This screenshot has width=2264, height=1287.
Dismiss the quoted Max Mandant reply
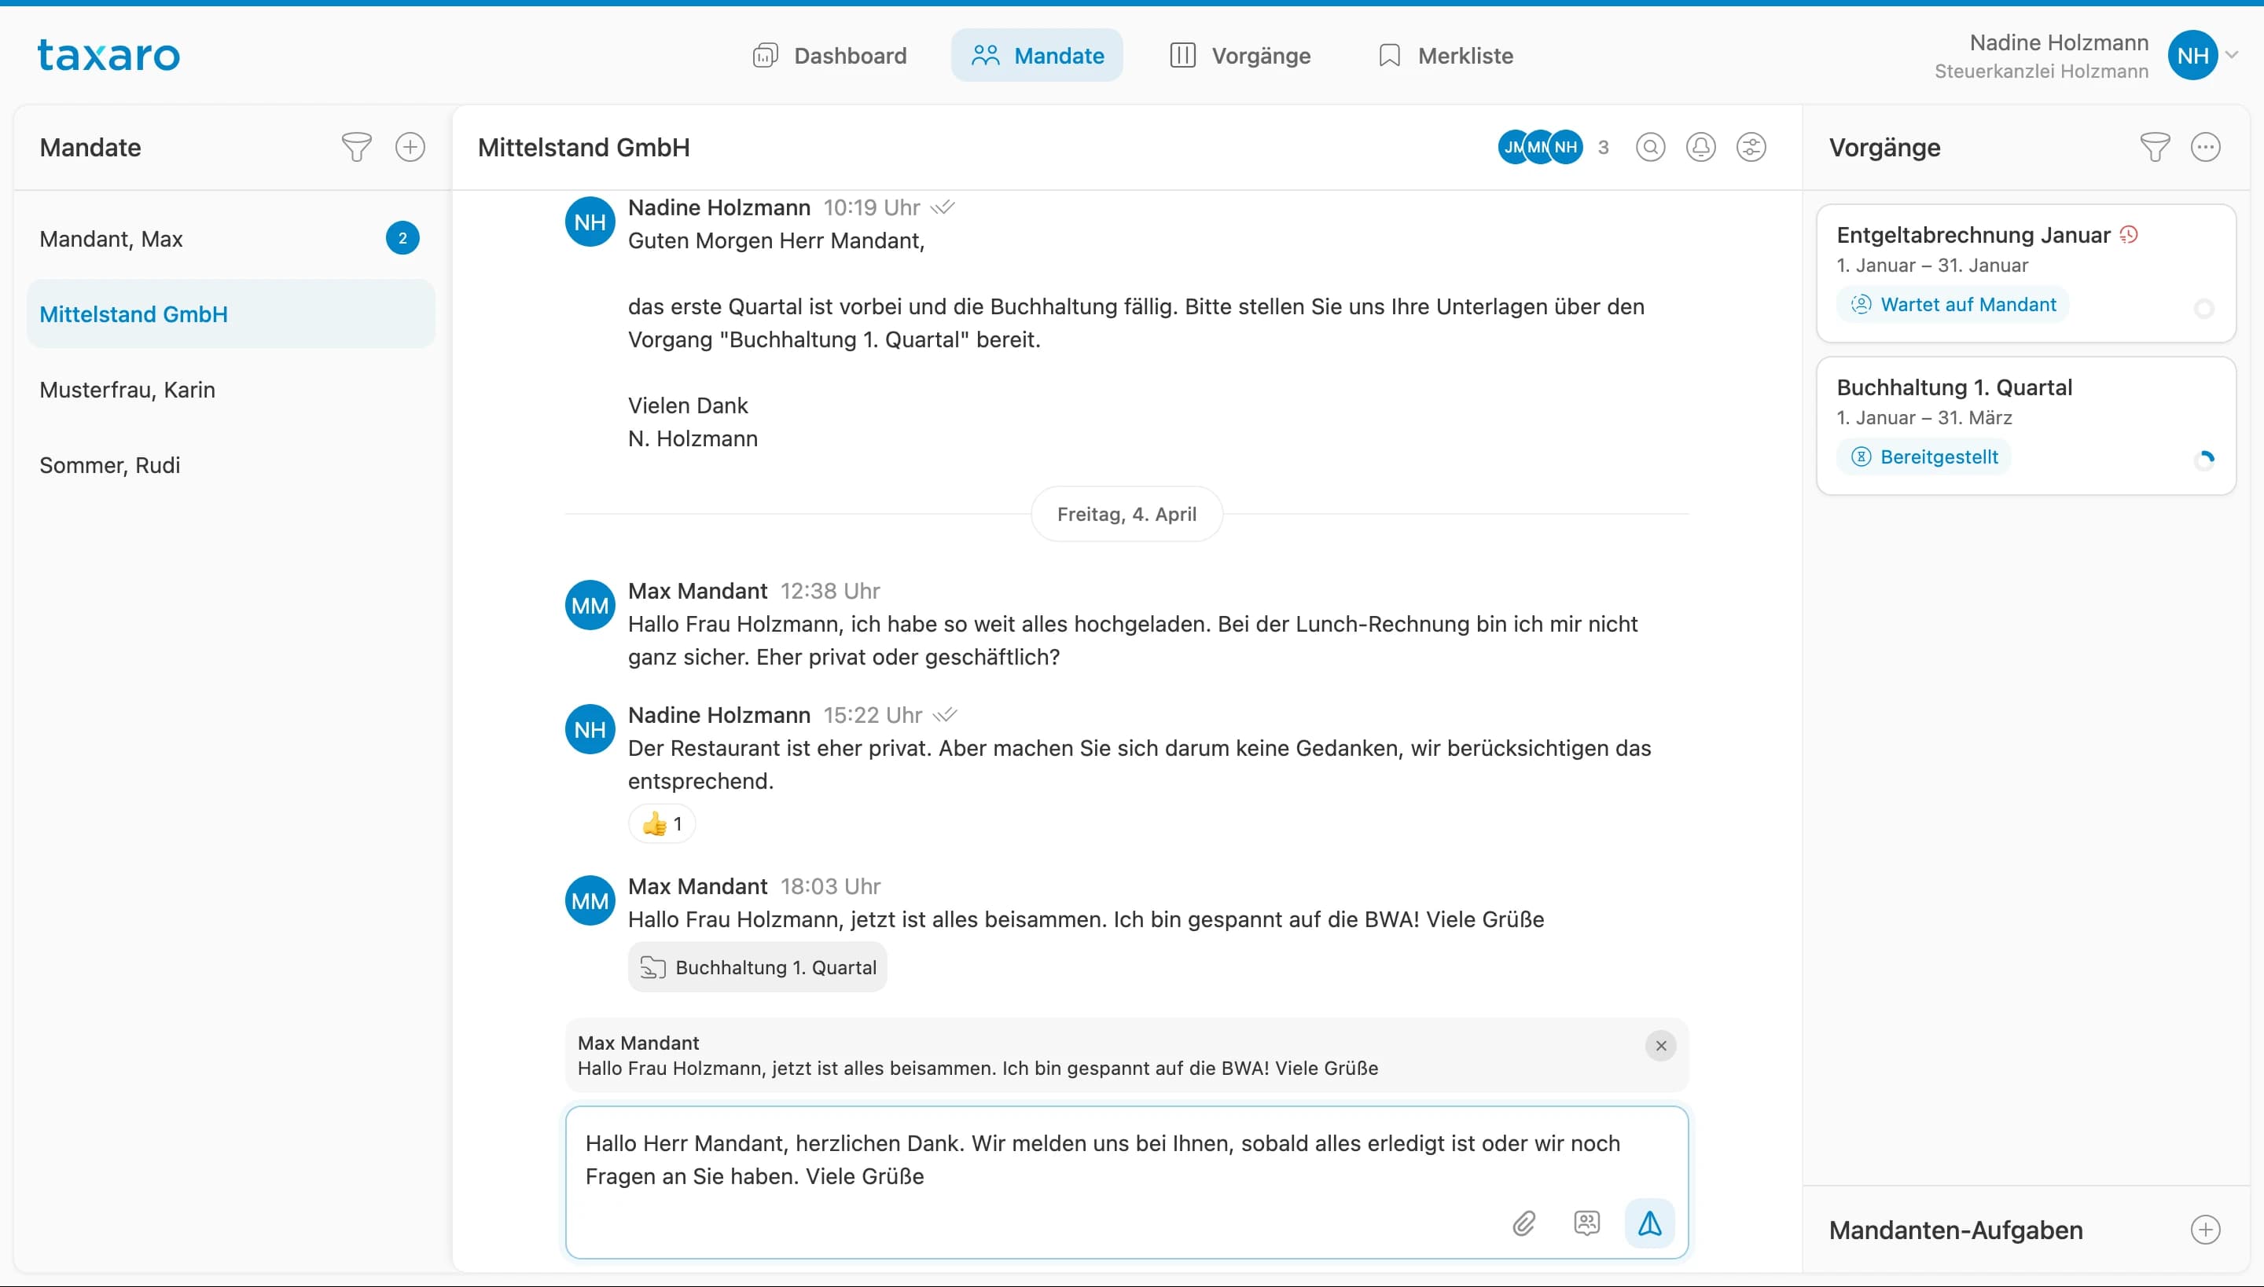(1660, 1046)
